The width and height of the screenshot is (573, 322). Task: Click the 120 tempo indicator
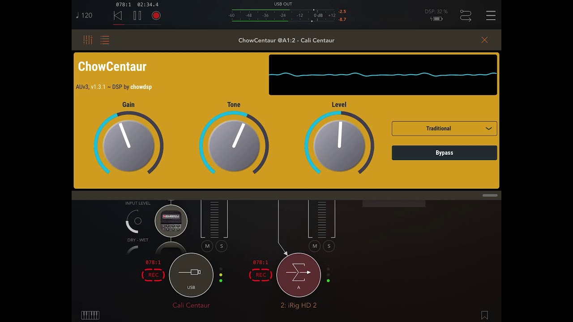[84, 16]
